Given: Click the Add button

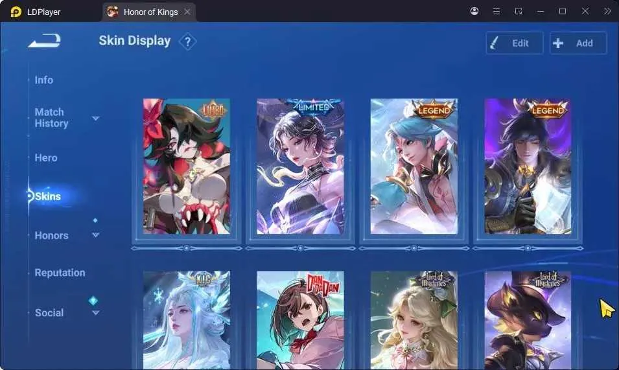Looking at the screenshot, I should point(578,43).
